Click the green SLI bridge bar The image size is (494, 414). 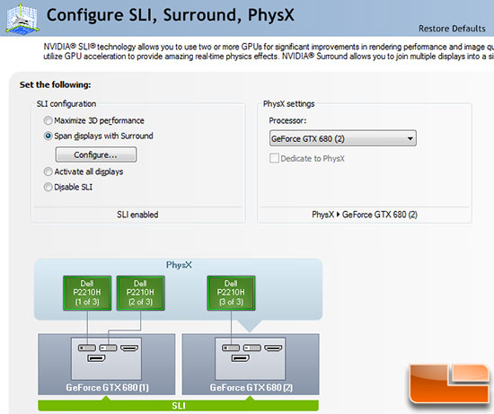[179, 406]
